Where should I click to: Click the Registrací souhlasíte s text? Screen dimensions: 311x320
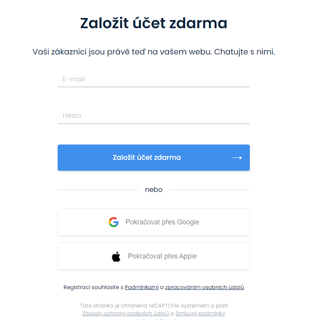[x=93, y=287]
